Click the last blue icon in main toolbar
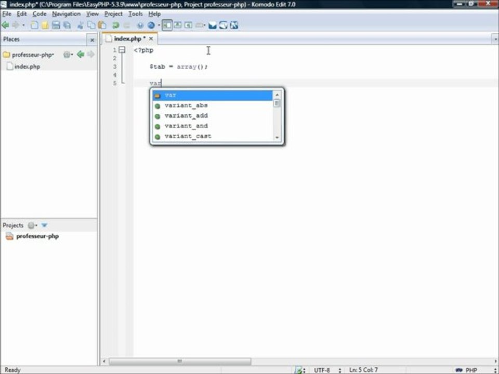This screenshot has width=499, height=374. click(x=234, y=25)
